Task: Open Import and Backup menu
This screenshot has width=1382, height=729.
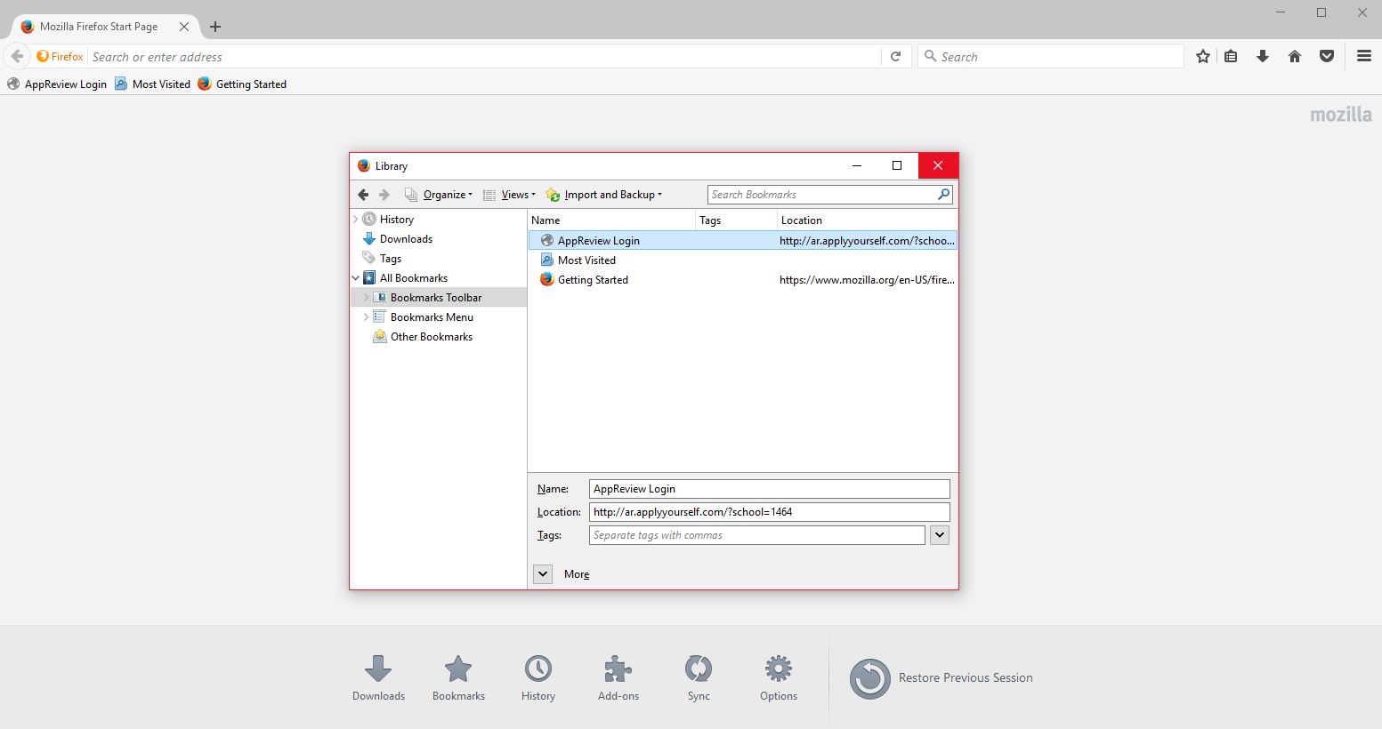Action: [x=612, y=195]
